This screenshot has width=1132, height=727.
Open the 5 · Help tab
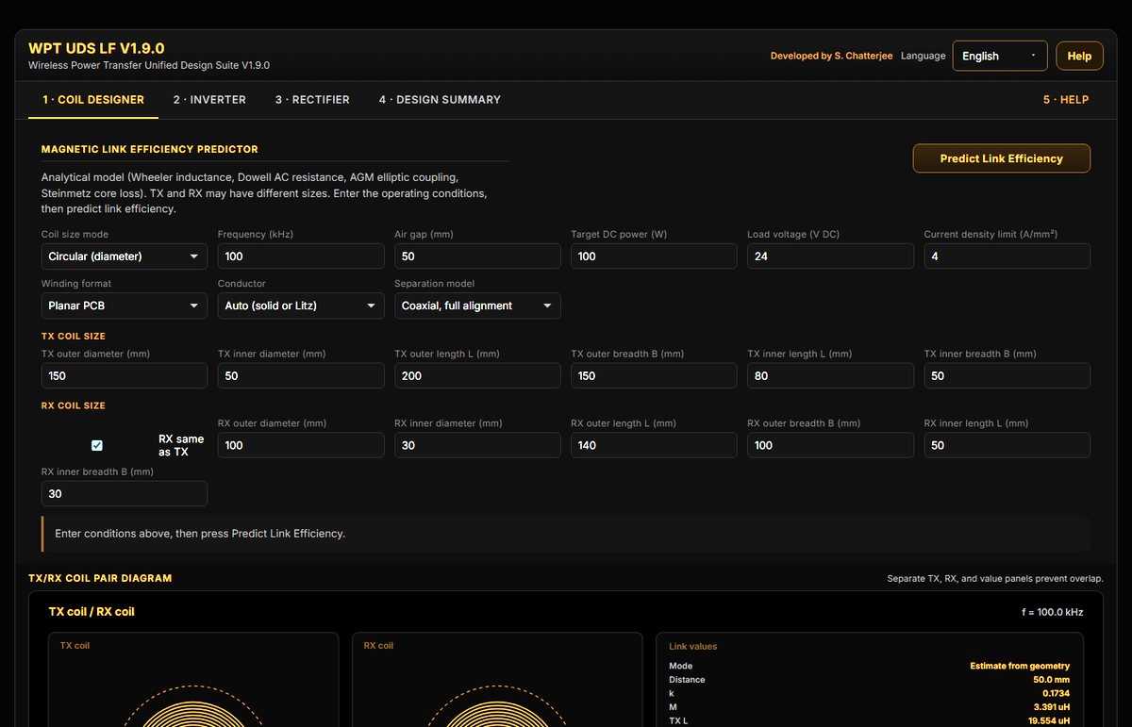pyautogui.click(x=1066, y=99)
